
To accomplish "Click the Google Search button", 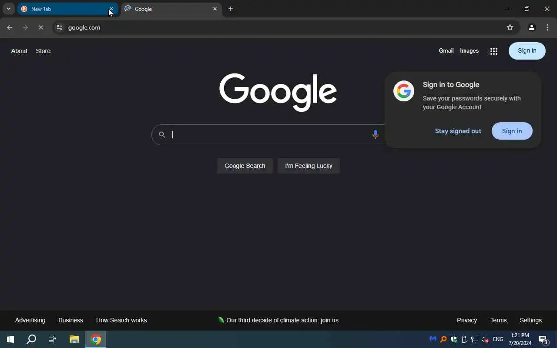I will coord(245,166).
